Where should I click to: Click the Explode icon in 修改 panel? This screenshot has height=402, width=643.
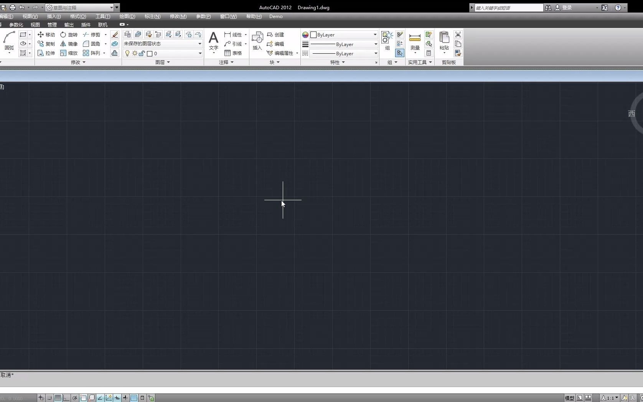pos(115,44)
